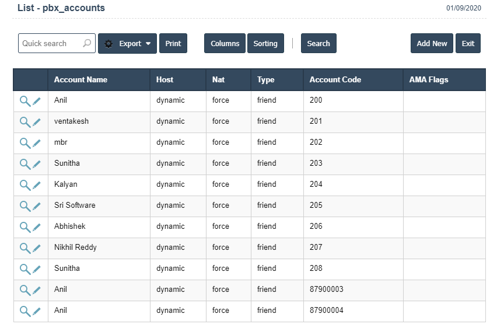View details of mbr account
Screen dimensions: 497x324
(25, 143)
